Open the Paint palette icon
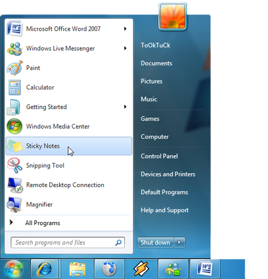 click(x=15, y=68)
